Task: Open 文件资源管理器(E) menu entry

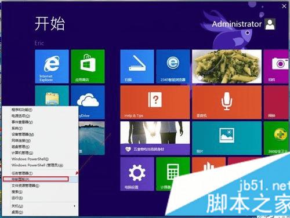Action: (40, 186)
